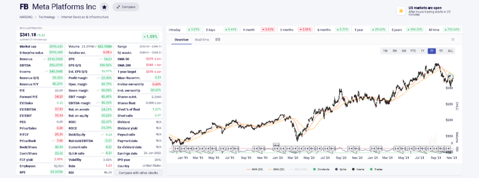
Task: Open the Overview tab
Action: pyautogui.click(x=181, y=40)
